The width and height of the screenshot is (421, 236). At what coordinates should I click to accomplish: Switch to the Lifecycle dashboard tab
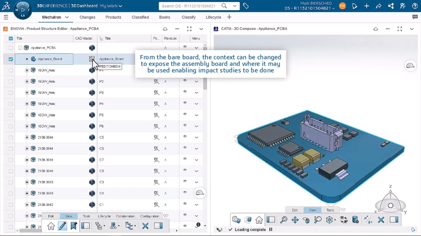pyautogui.click(x=213, y=17)
